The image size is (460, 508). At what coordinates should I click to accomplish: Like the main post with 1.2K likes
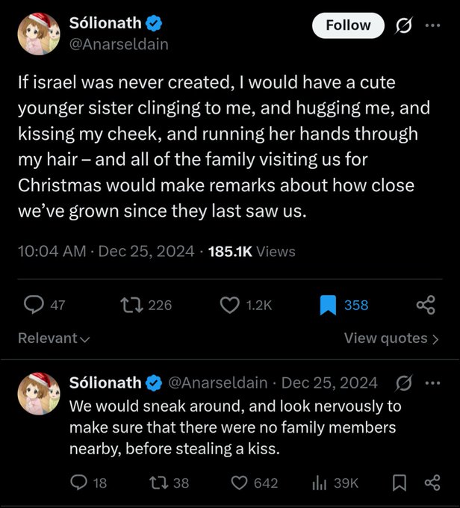230,305
